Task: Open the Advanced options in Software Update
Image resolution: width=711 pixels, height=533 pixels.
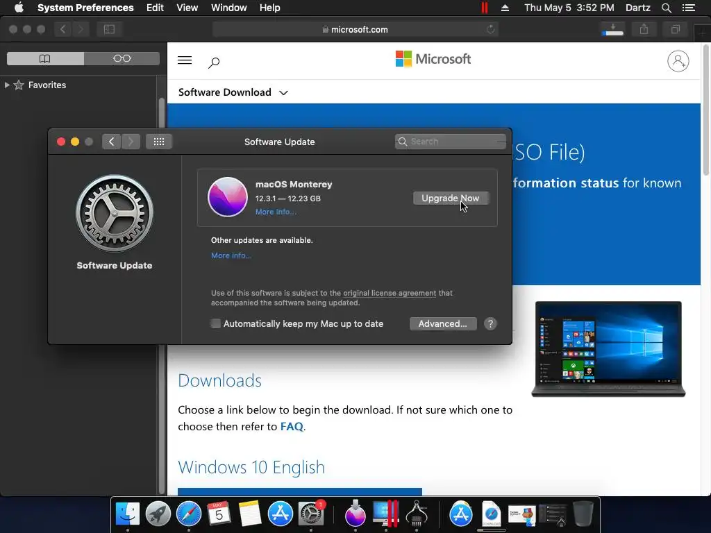Action: click(443, 323)
